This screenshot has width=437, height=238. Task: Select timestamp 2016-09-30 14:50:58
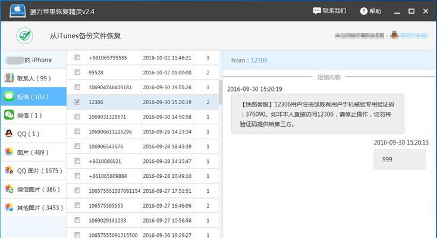(167, 117)
